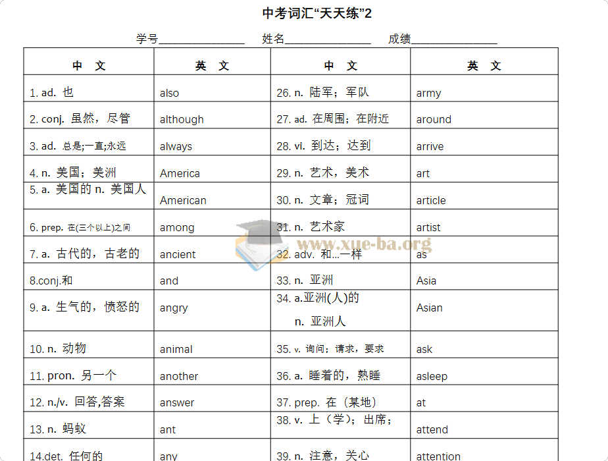Click entry '14.det. 任何的'
This screenshot has height=461, width=608.
[66, 456]
